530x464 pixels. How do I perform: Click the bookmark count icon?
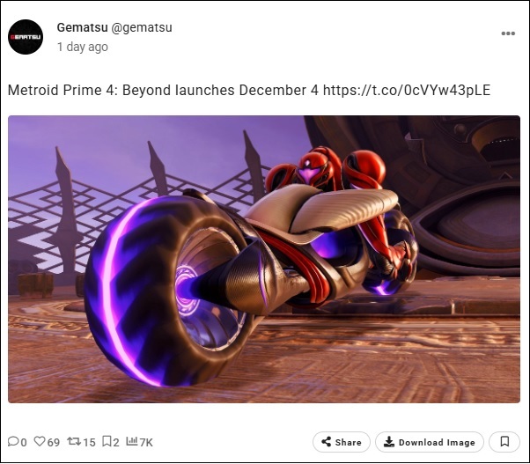tap(107, 441)
